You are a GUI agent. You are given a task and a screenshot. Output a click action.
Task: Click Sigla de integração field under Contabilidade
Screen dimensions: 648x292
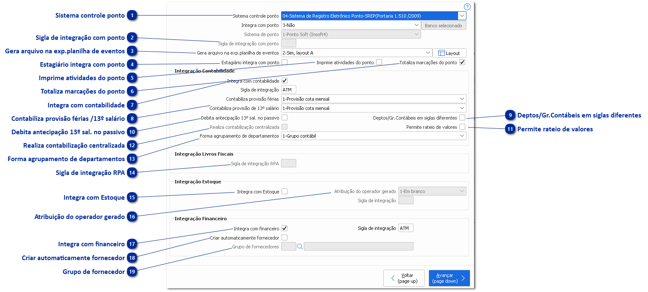point(289,90)
